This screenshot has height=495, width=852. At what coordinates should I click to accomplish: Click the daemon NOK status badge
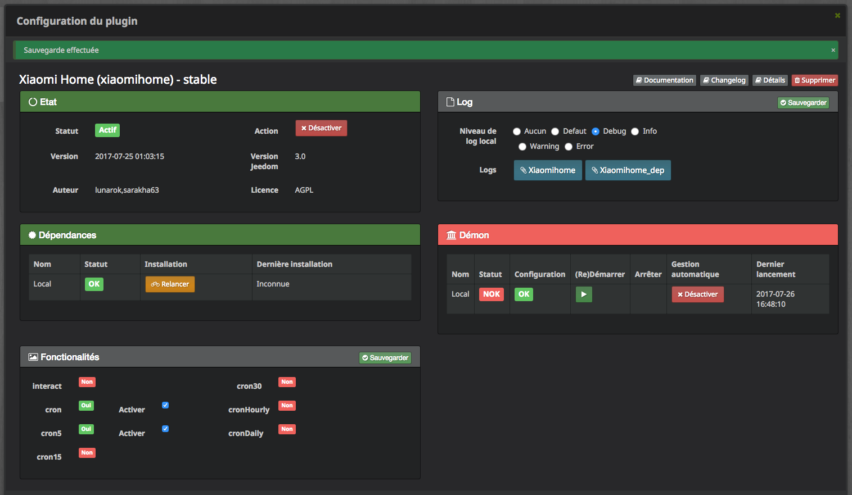492,294
